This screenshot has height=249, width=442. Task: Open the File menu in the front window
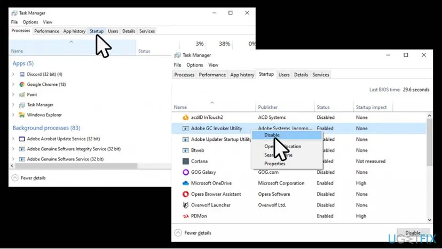177,65
